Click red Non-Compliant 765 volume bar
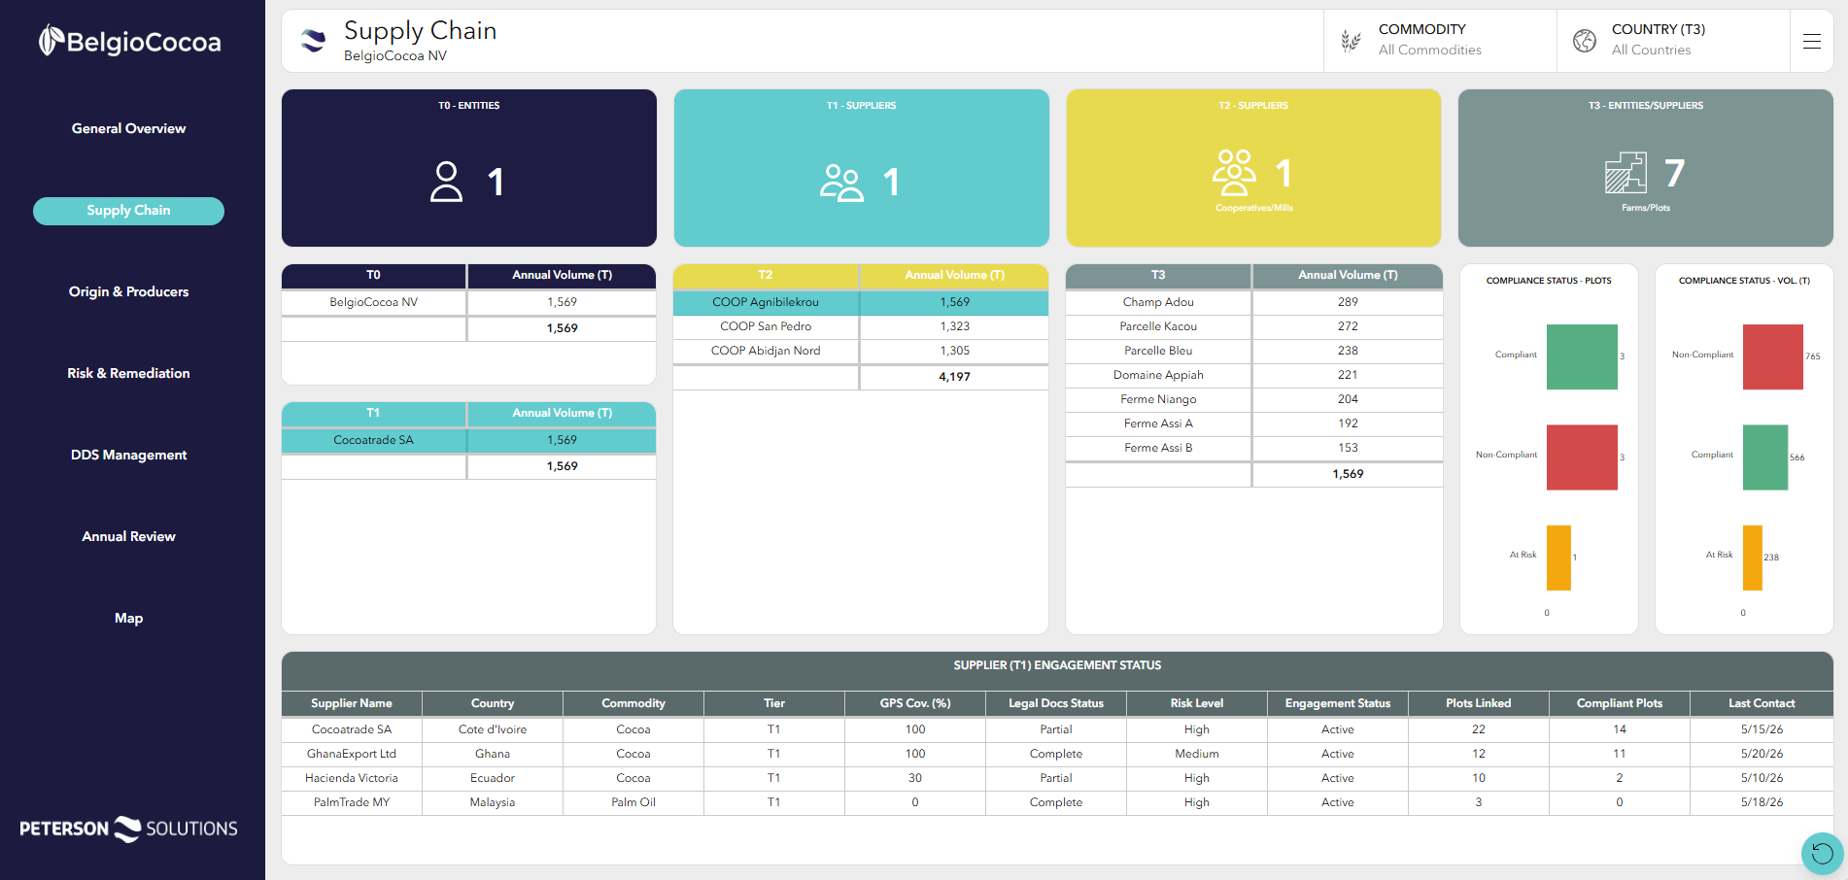 click(1773, 356)
